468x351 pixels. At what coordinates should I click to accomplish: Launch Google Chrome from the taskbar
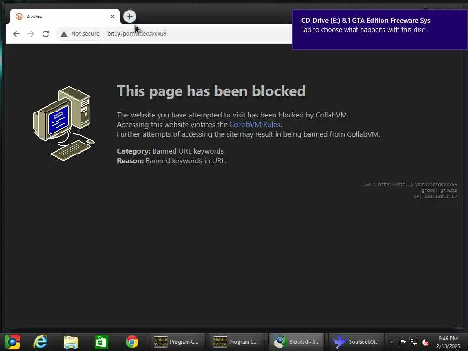click(x=132, y=342)
